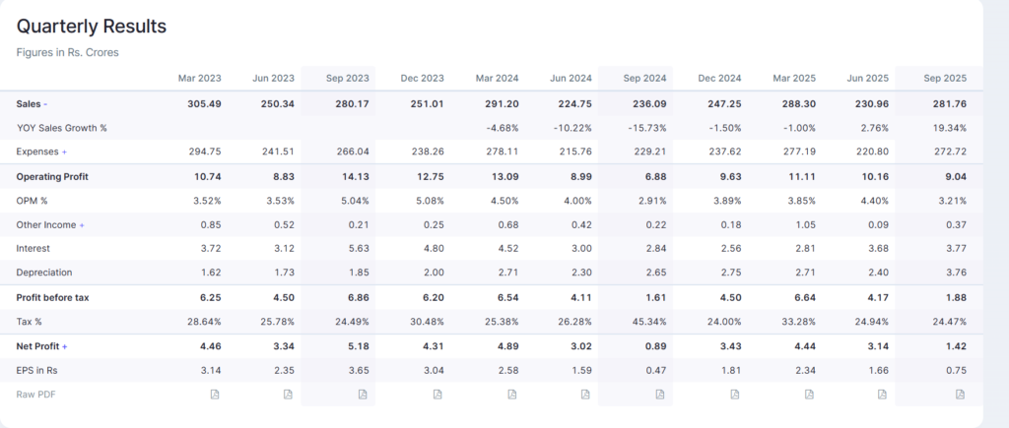Open the Raw PDF for Mar 2025
This screenshot has height=428, width=1009.
click(809, 394)
